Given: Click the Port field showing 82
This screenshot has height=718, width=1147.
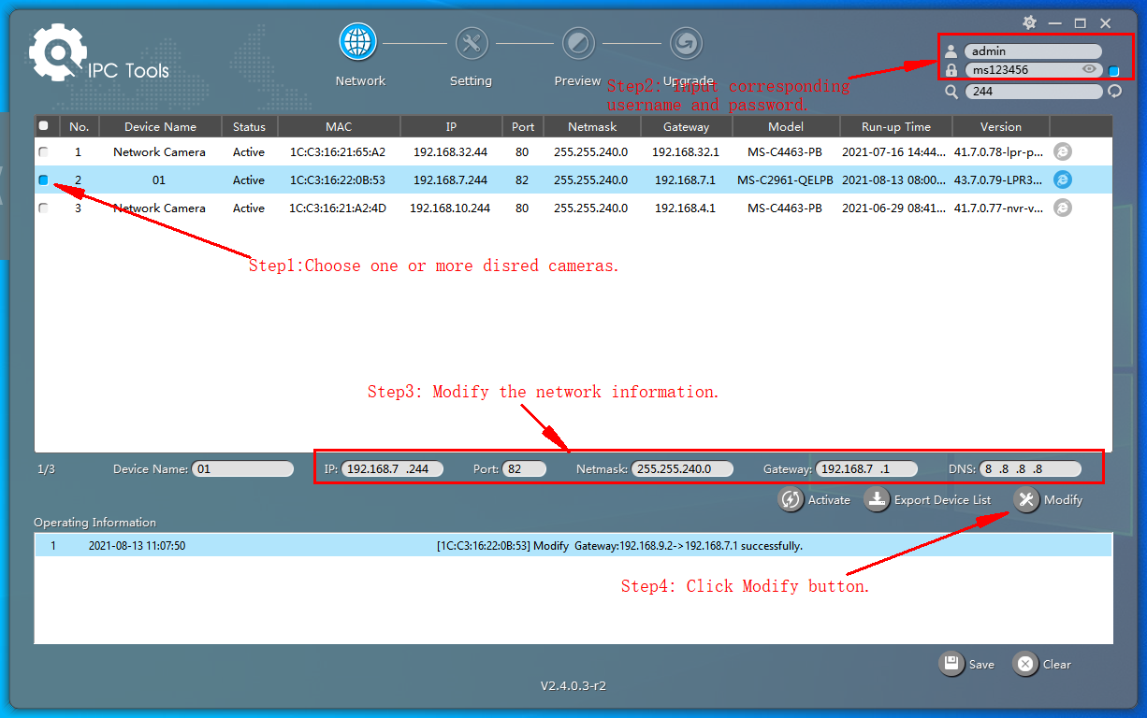Looking at the screenshot, I should (524, 469).
